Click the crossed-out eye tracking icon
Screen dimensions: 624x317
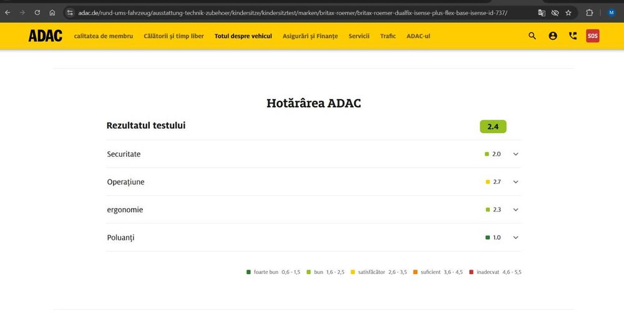point(555,12)
